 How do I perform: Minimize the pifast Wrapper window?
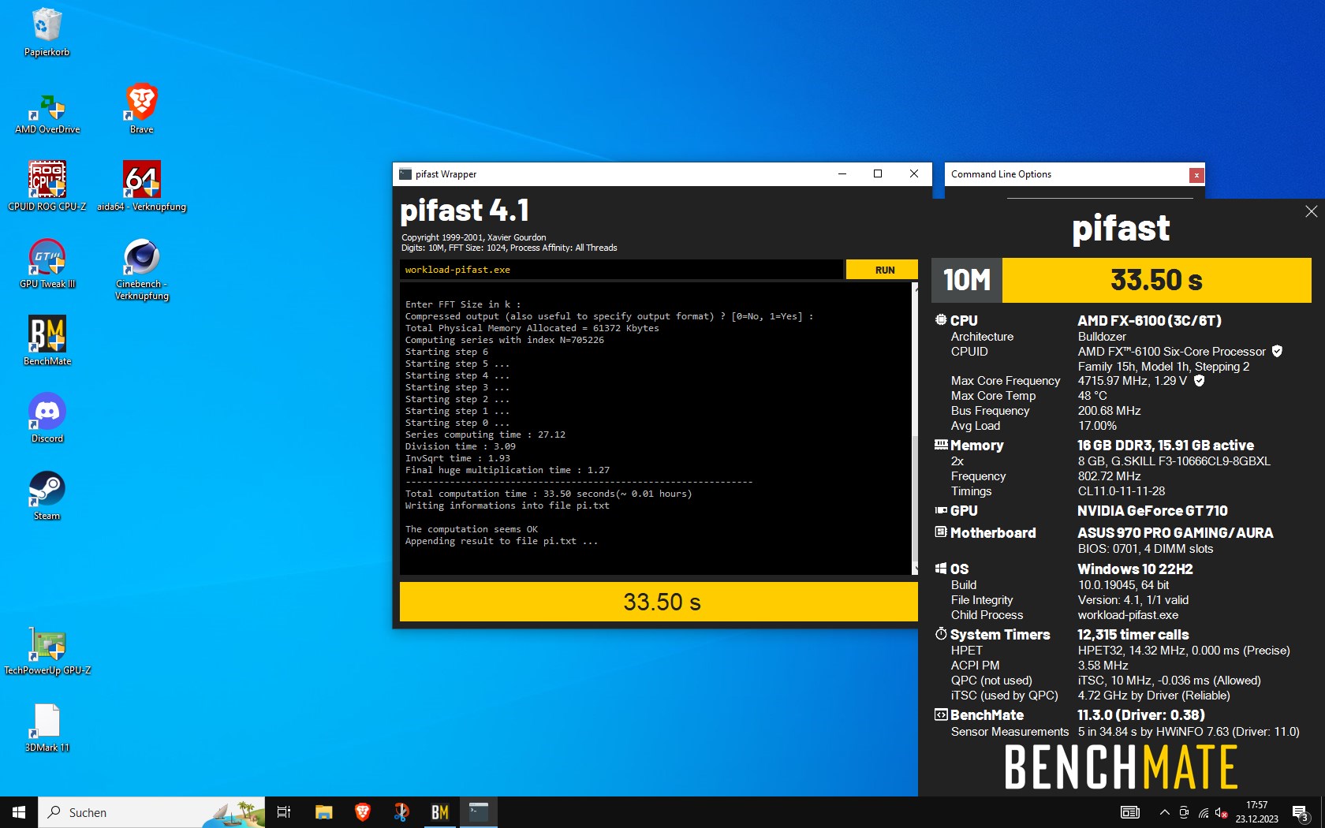842,174
